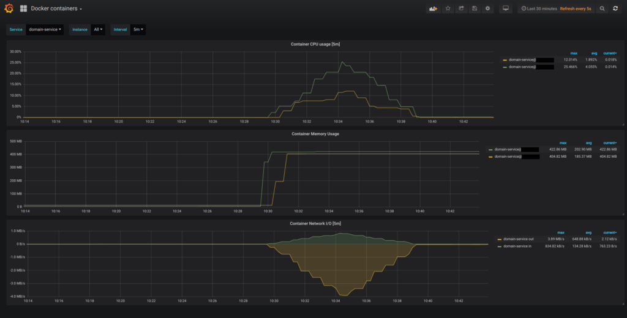Sort Memory legend by avg column

(x=588, y=142)
